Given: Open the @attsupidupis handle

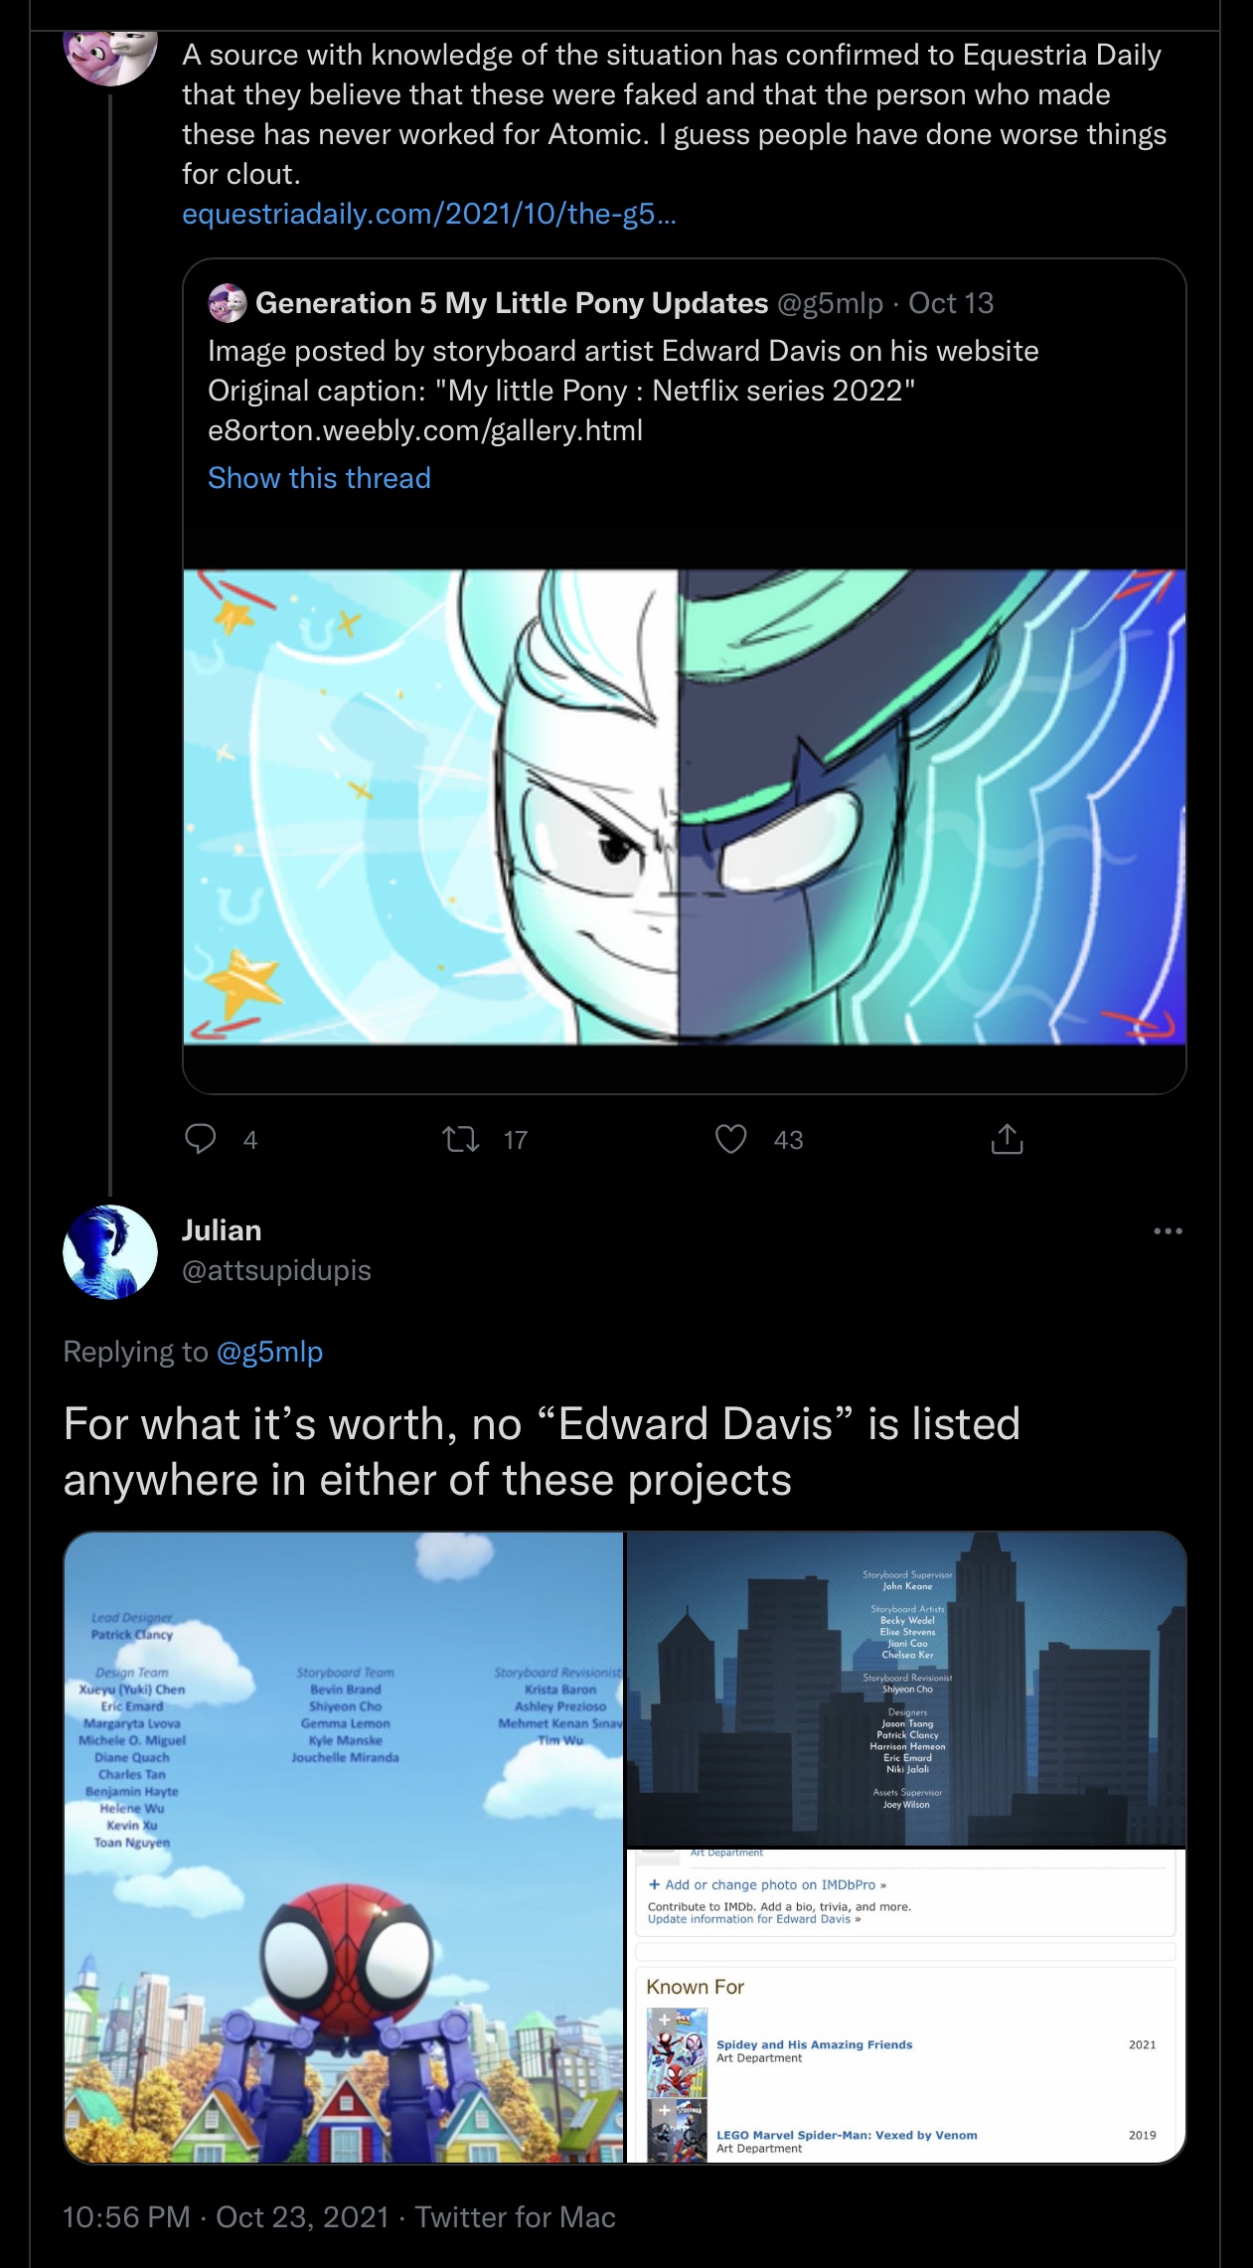Looking at the screenshot, I should [276, 1270].
